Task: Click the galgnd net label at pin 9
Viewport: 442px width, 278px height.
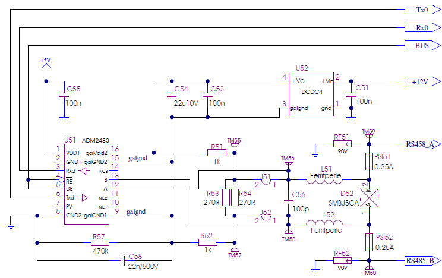Action: pyautogui.click(x=136, y=211)
